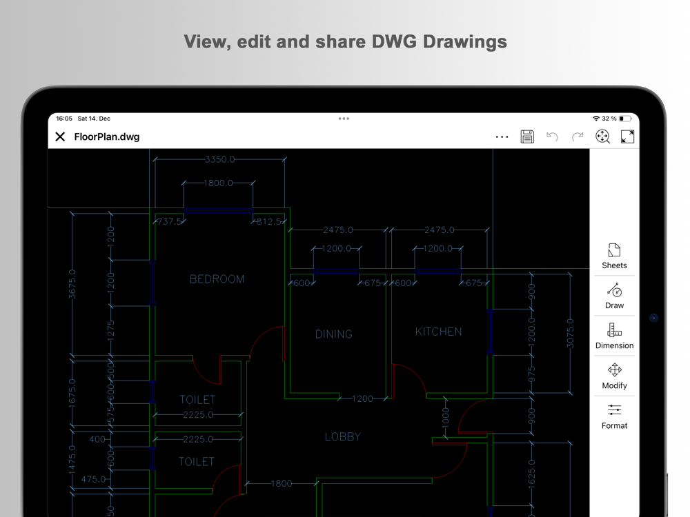Select the 812.5 dimension text

coord(269,221)
